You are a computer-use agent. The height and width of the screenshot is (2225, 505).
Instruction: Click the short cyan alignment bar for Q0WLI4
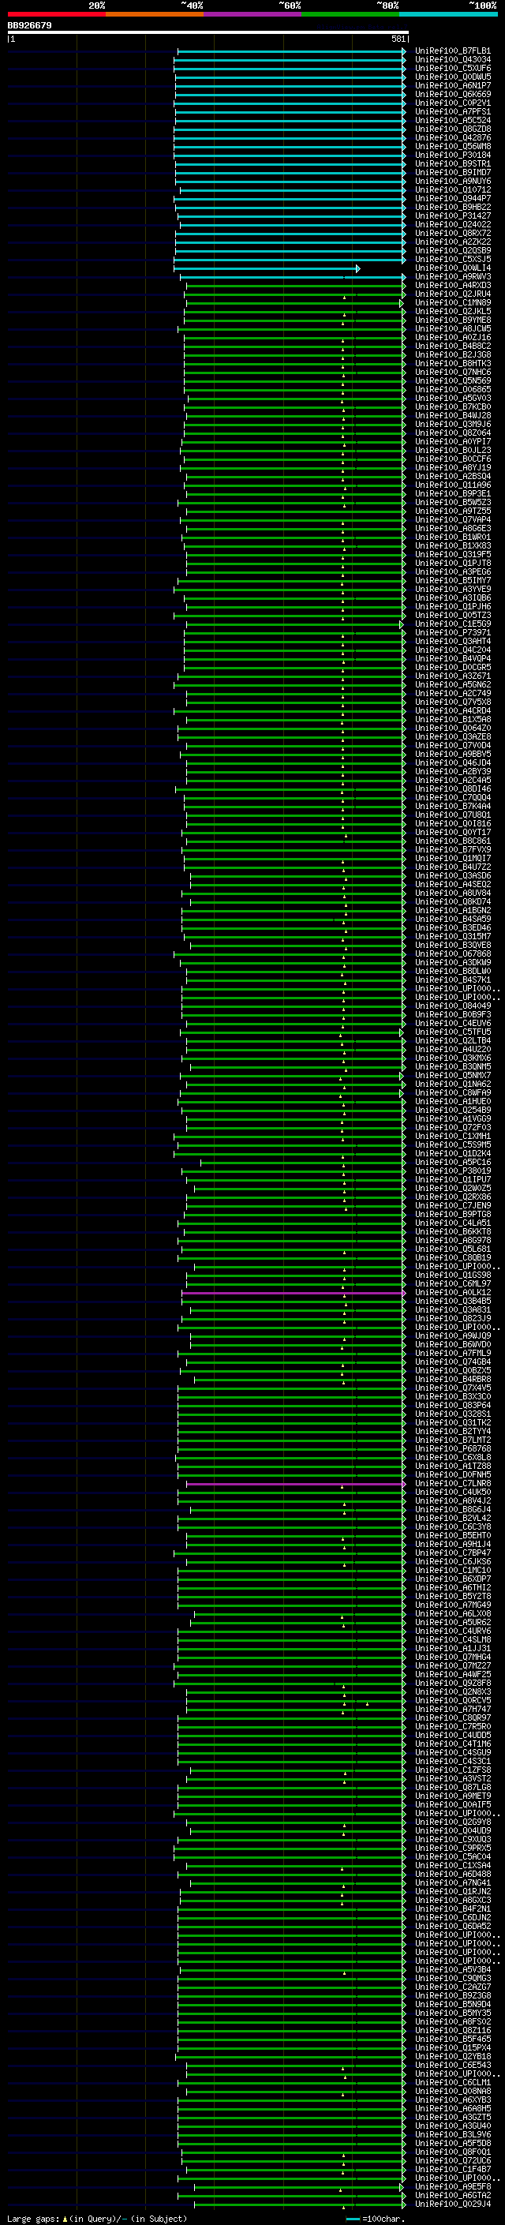coord(267,268)
